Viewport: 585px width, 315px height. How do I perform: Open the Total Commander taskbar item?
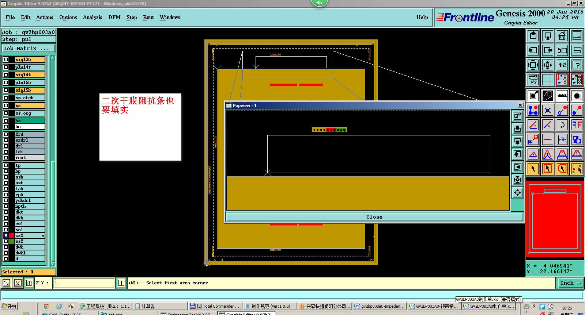click(x=215, y=306)
